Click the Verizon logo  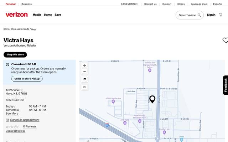point(17,15)
